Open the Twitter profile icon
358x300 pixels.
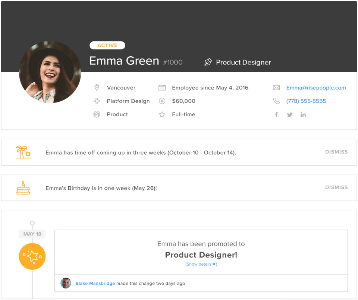point(290,114)
